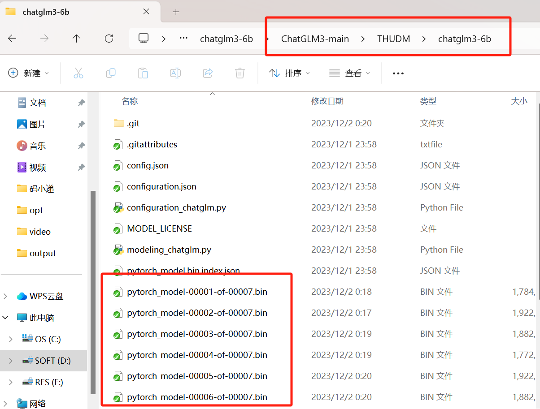
Task: Expand the WPS云盘 tree node
Action: point(6,296)
